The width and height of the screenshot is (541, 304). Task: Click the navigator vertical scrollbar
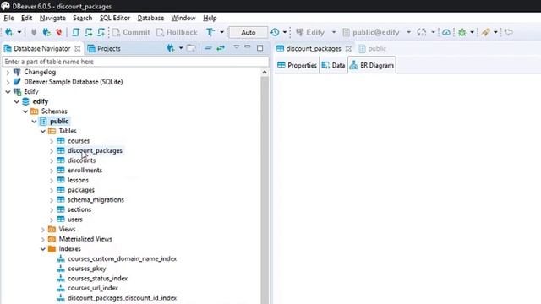pos(265,186)
